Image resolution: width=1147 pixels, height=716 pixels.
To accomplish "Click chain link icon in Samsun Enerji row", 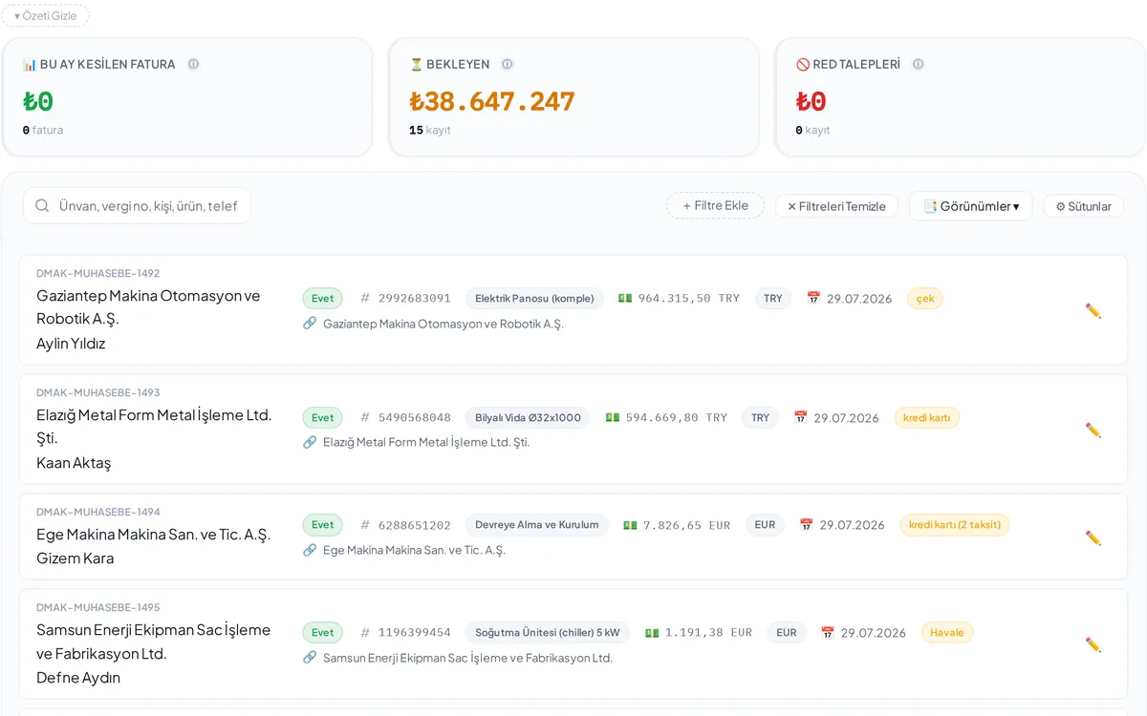I will pos(310,658).
